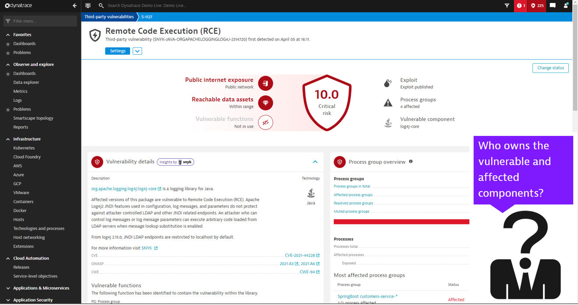Viewport: 578px width, 305px height.
Task: Click the Insights by snyk badge
Action: point(176,162)
